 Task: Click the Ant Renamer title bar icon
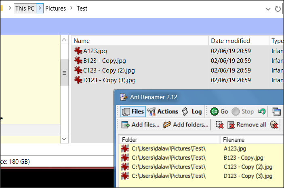click(124, 97)
